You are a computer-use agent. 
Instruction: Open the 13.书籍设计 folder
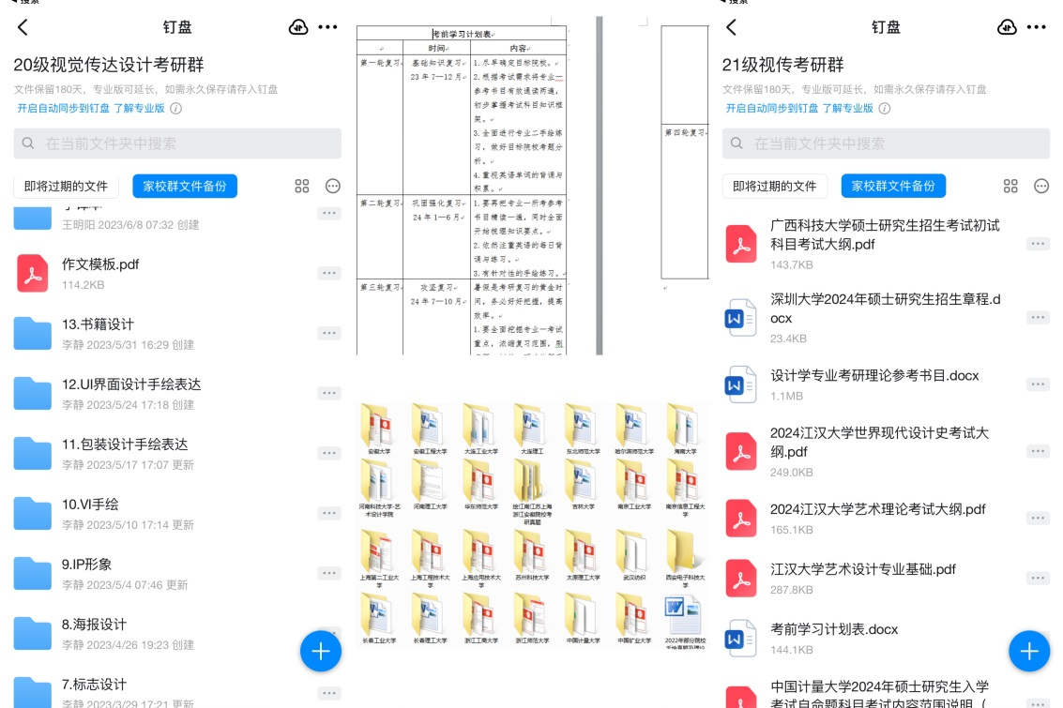point(98,324)
